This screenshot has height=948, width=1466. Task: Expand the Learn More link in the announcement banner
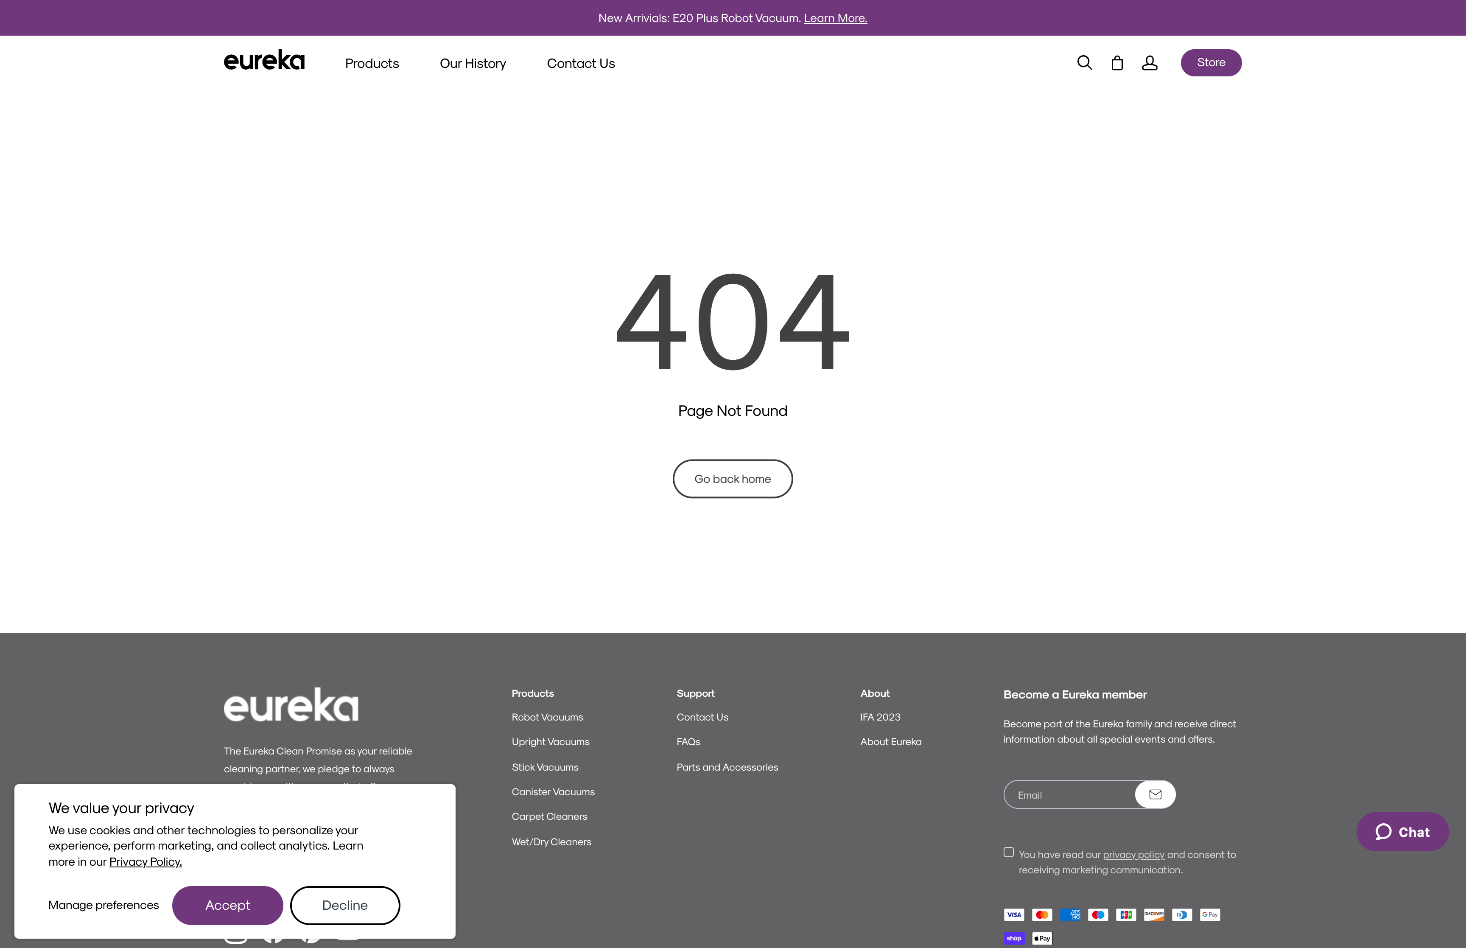coord(835,18)
